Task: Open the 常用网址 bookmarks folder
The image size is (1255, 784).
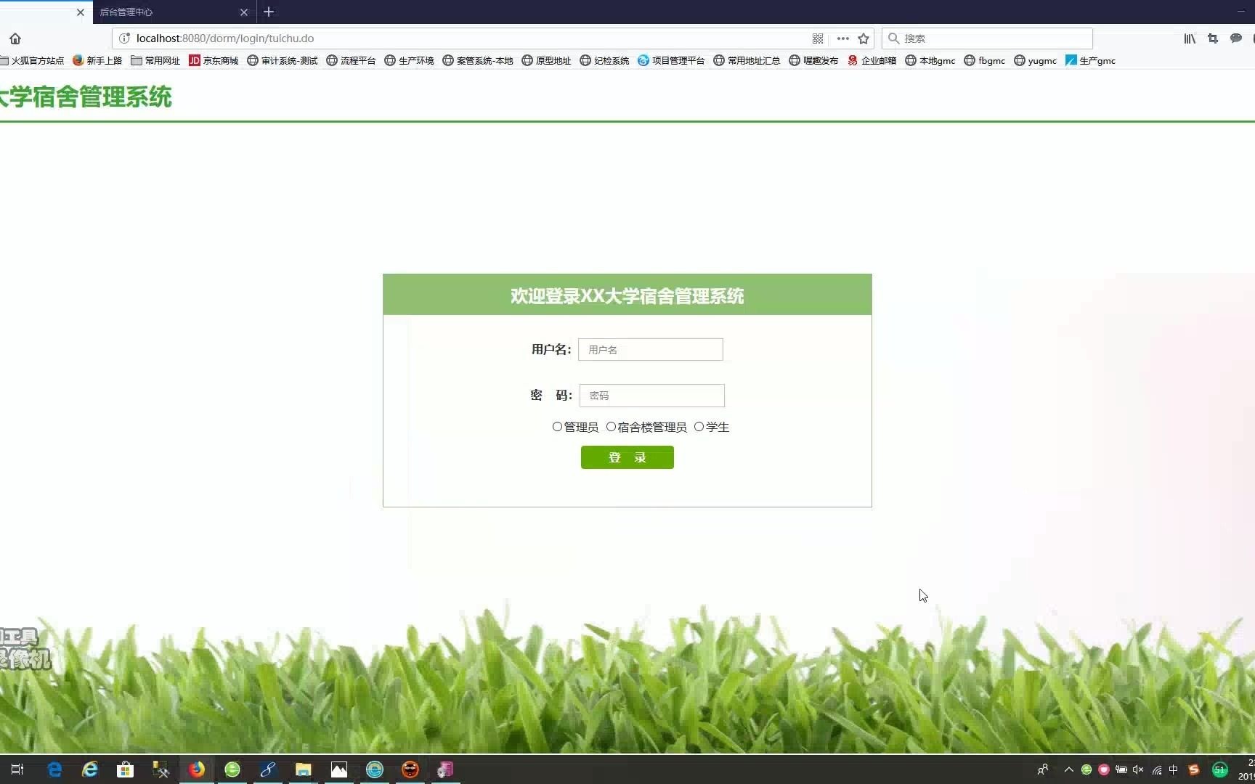Action: 155,61
